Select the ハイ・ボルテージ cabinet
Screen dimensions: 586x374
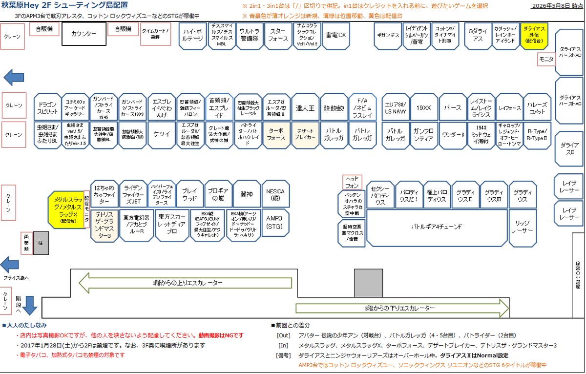[193, 36]
